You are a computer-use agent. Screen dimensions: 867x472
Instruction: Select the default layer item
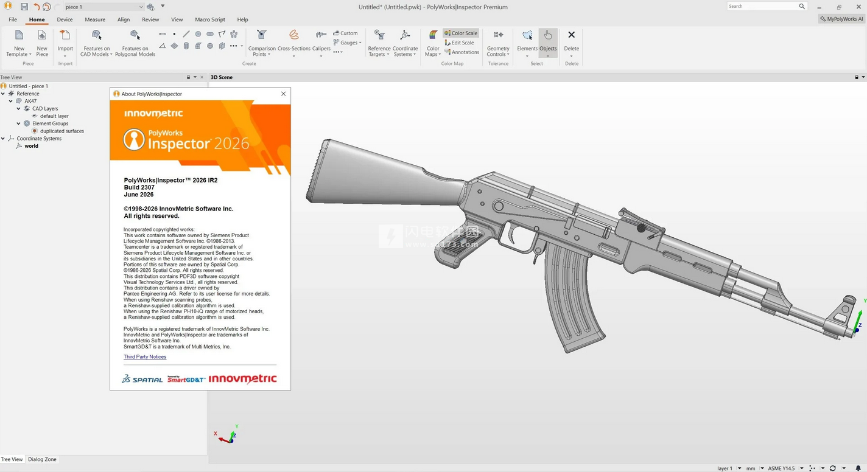point(54,116)
